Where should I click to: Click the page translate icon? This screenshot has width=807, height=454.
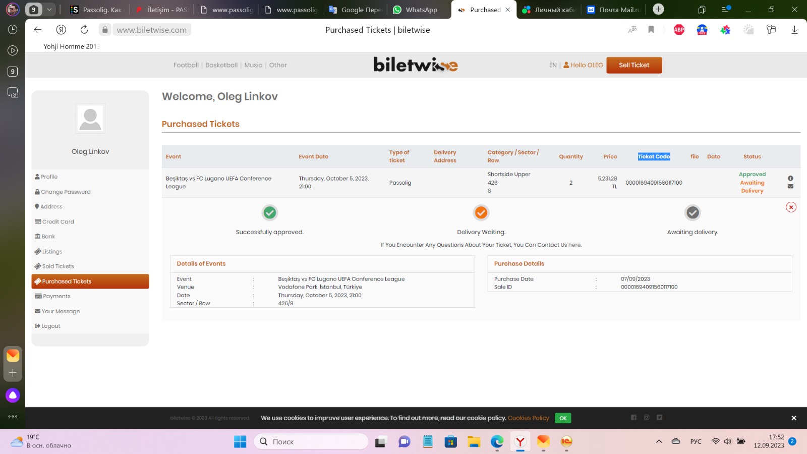coord(632,30)
